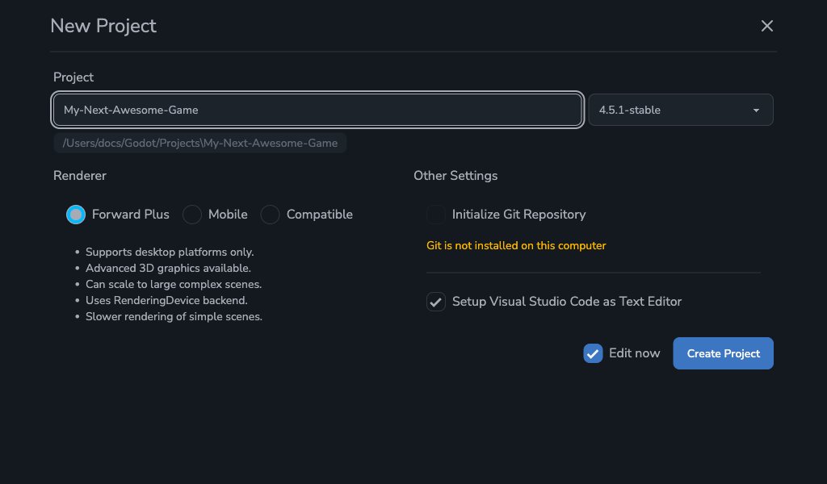Open the 4.5.1-stable version dropdown
The height and width of the screenshot is (484, 827).
[x=680, y=110]
